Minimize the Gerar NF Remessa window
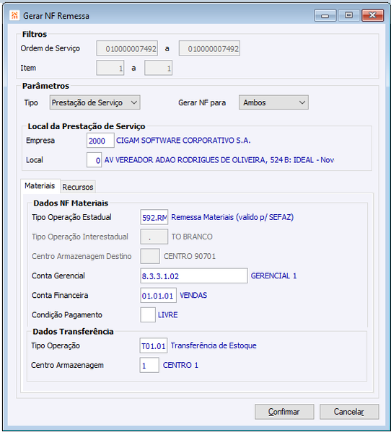 click(x=325, y=15)
